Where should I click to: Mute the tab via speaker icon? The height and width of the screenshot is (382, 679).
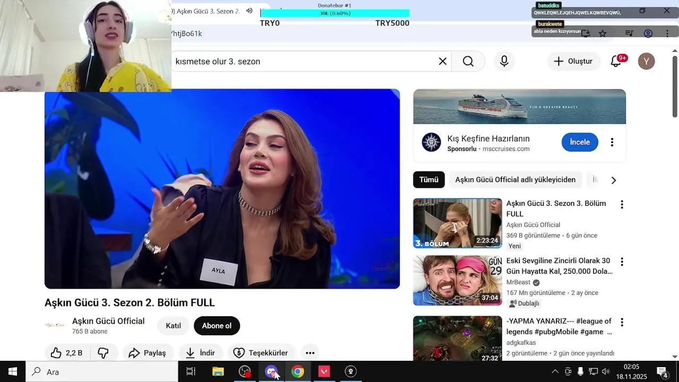tap(249, 11)
